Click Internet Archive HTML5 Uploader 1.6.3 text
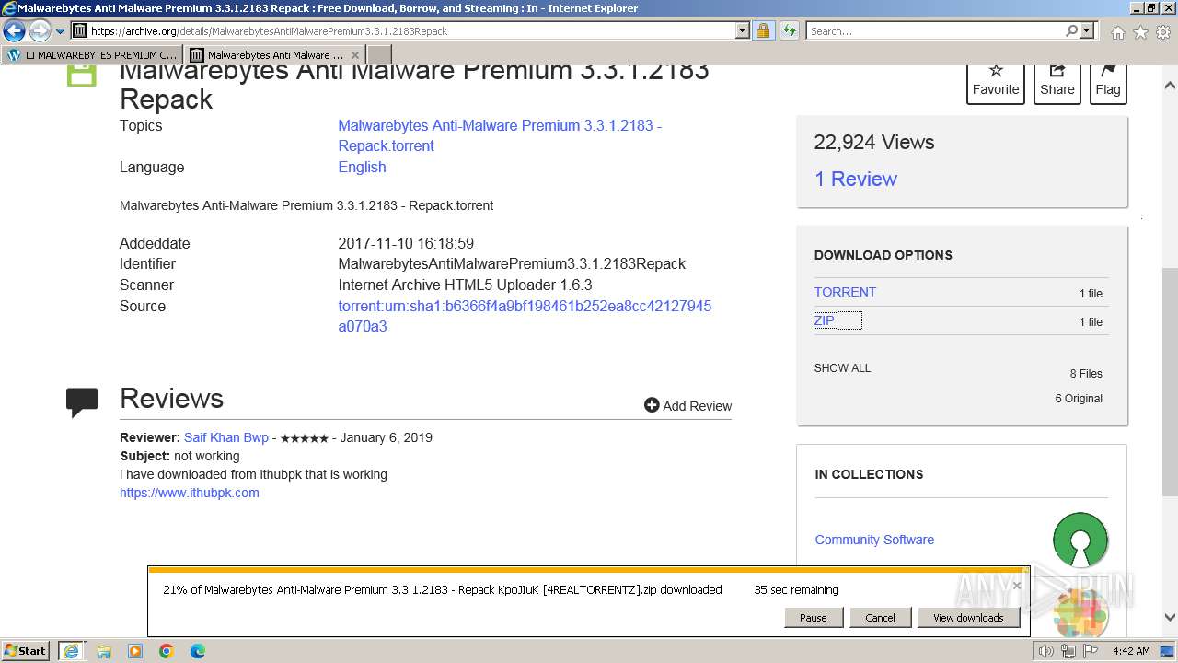This screenshot has height=663, width=1178. click(x=465, y=285)
